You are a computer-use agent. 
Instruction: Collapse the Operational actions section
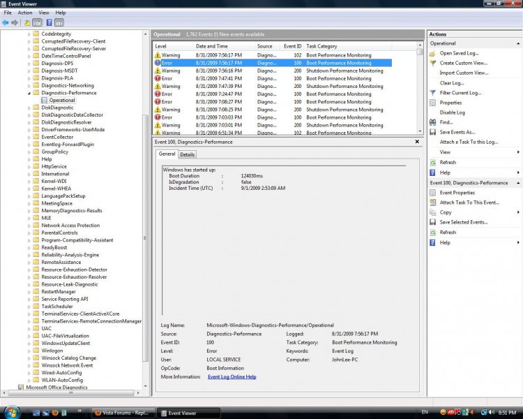click(517, 43)
